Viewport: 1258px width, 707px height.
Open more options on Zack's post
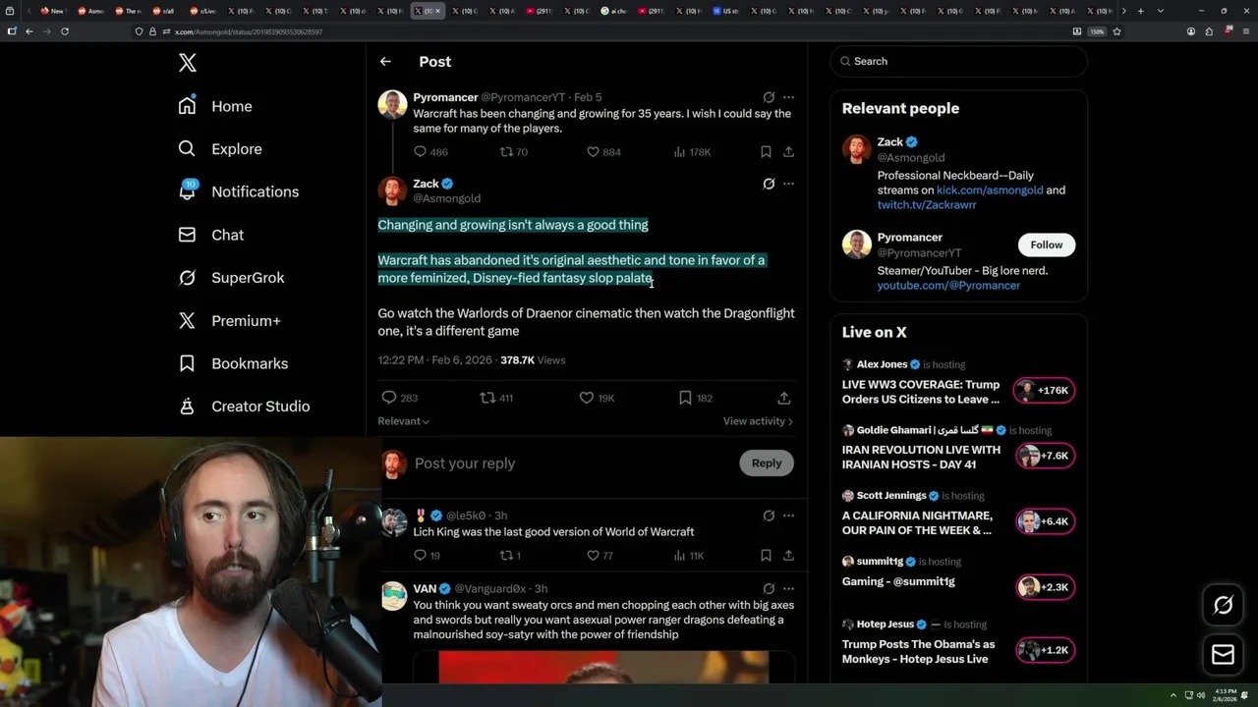click(x=788, y=184)
